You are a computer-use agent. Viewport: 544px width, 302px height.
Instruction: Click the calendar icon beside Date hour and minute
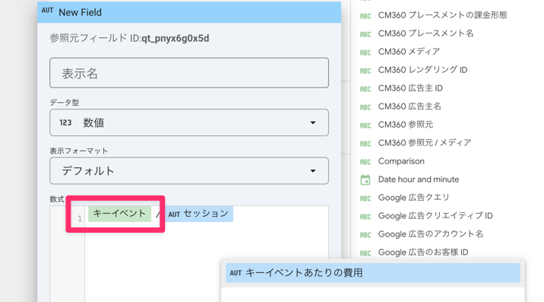click(x=365, y=180)
